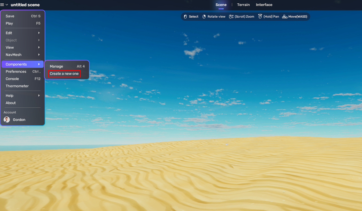362x211 pixels.
Task: Click the Rotate view mouse icon
Action: pos(204,16)
